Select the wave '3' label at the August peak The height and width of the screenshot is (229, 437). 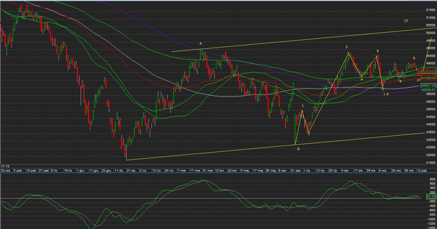pos(346,47)
